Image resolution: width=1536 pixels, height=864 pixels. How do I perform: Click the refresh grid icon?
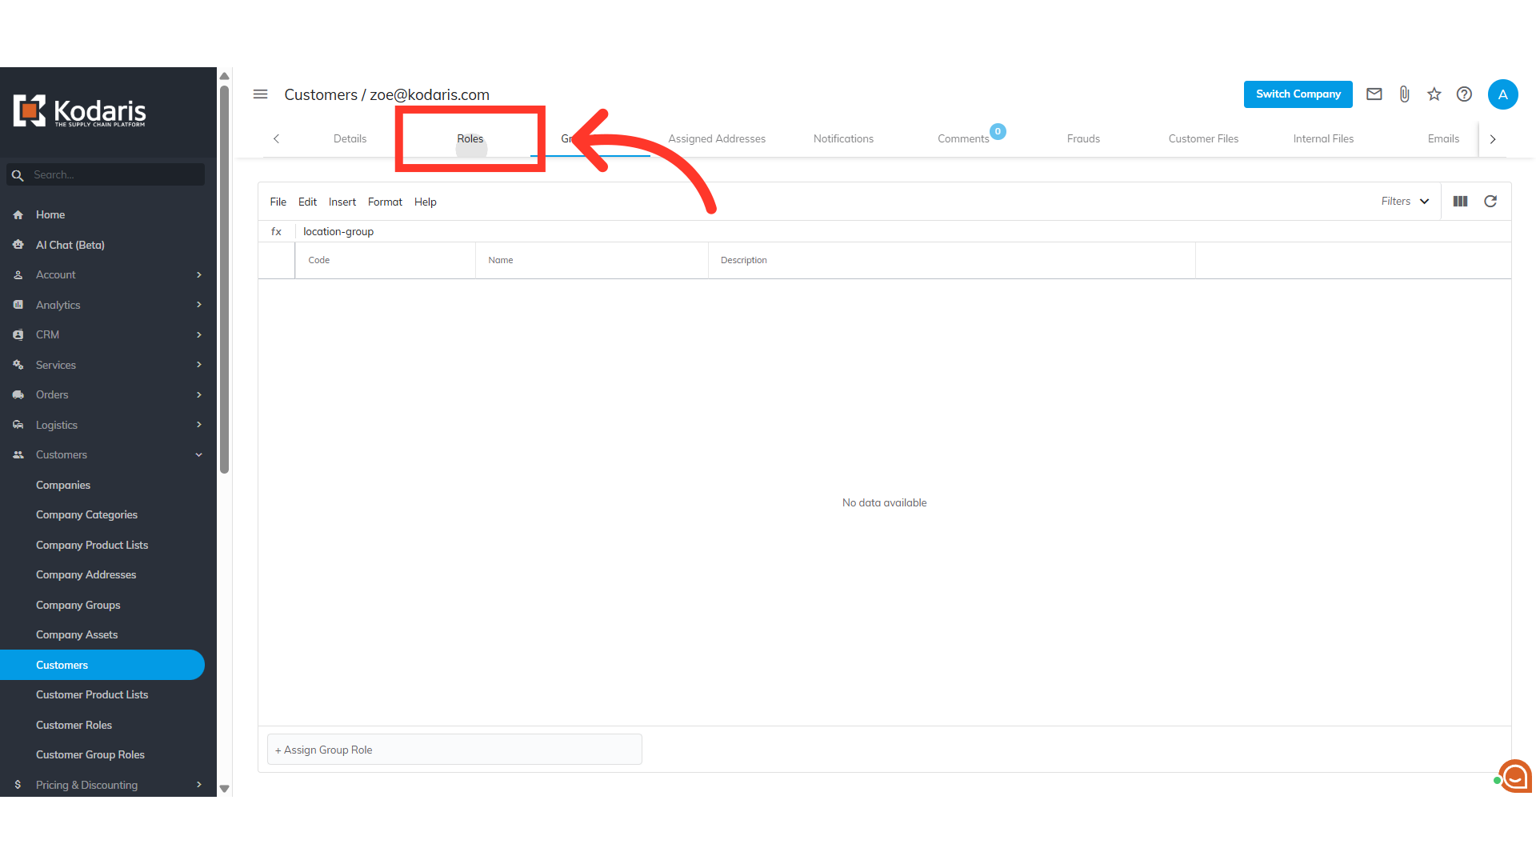1490,202
